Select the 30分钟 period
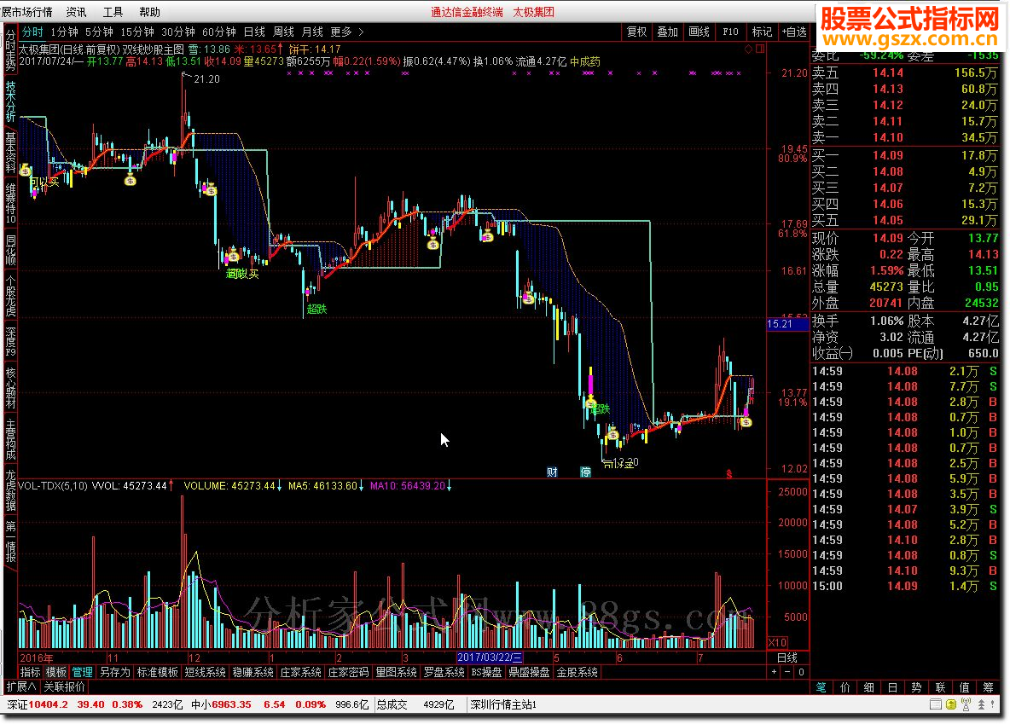Screen dimensions: 1010x724 [177, 32]
